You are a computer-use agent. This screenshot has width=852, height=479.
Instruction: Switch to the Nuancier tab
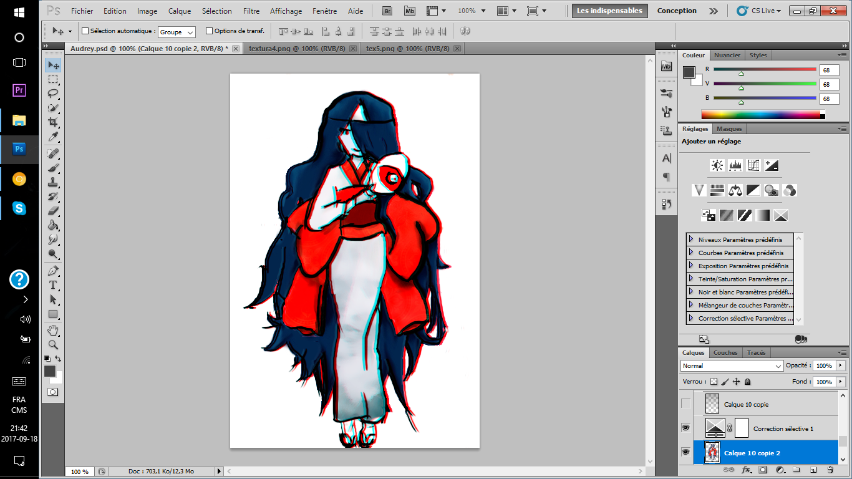pyautogui.click(x=727, y=56)
